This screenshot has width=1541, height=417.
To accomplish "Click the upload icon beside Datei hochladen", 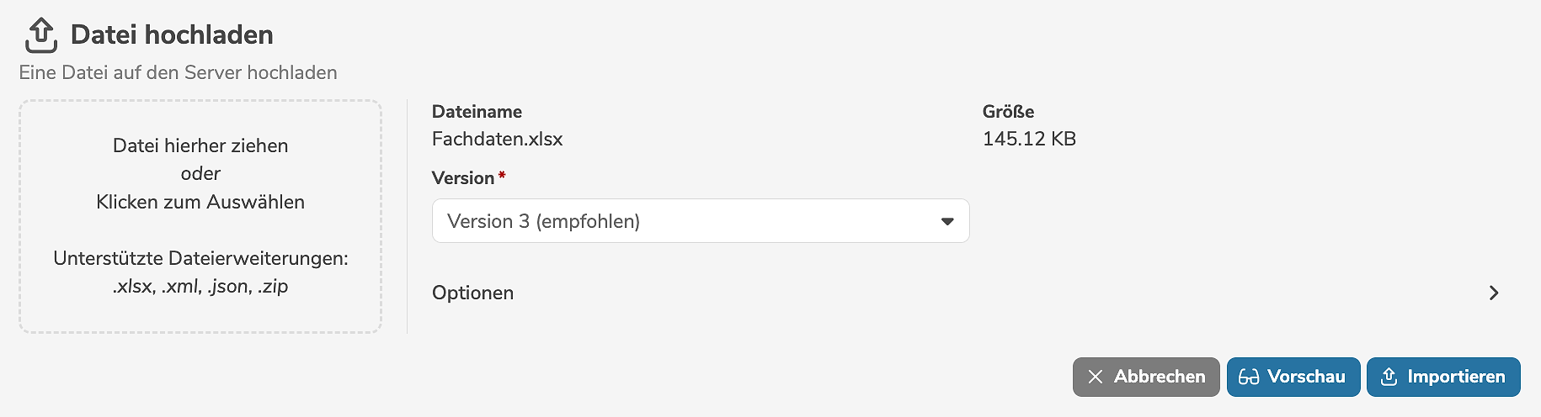I will (x=40, y=35).
